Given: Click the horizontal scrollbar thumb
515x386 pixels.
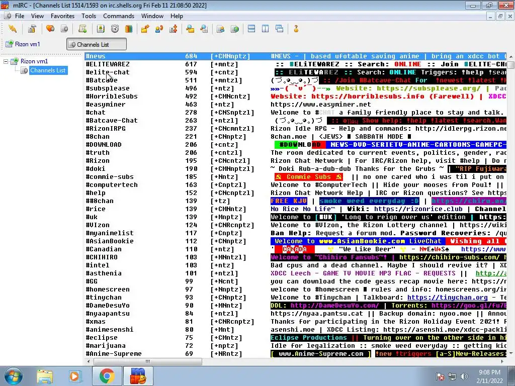Looking at the screenshot, I should [x=148, y=361].
